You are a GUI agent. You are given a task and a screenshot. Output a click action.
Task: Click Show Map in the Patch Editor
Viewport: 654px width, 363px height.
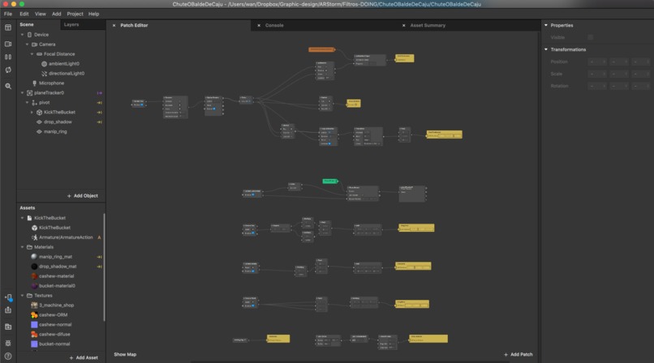pos(125,355)
